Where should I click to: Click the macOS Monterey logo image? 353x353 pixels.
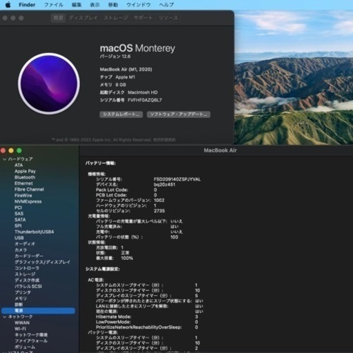[49, 83]
